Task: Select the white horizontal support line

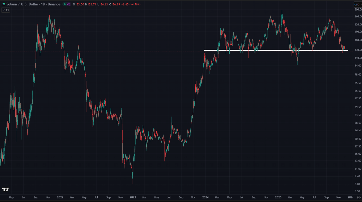Action: (276, 51)
